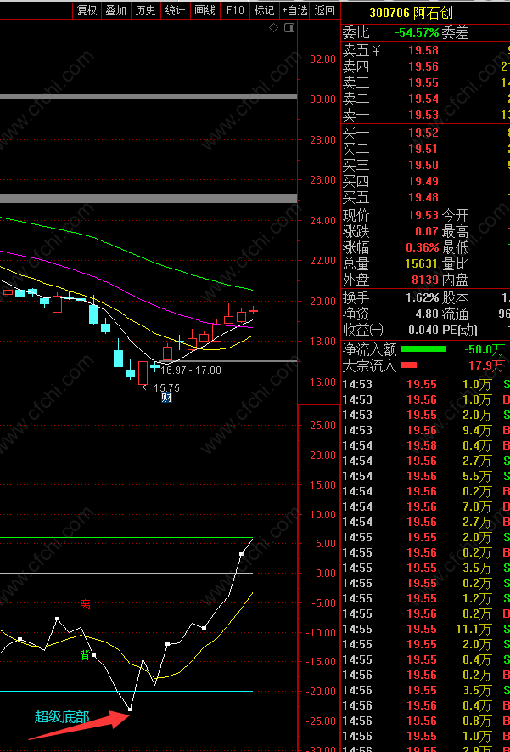510x752 pixels.
Task: Select the 卖五 price 19.58
Action: point(423,50)
